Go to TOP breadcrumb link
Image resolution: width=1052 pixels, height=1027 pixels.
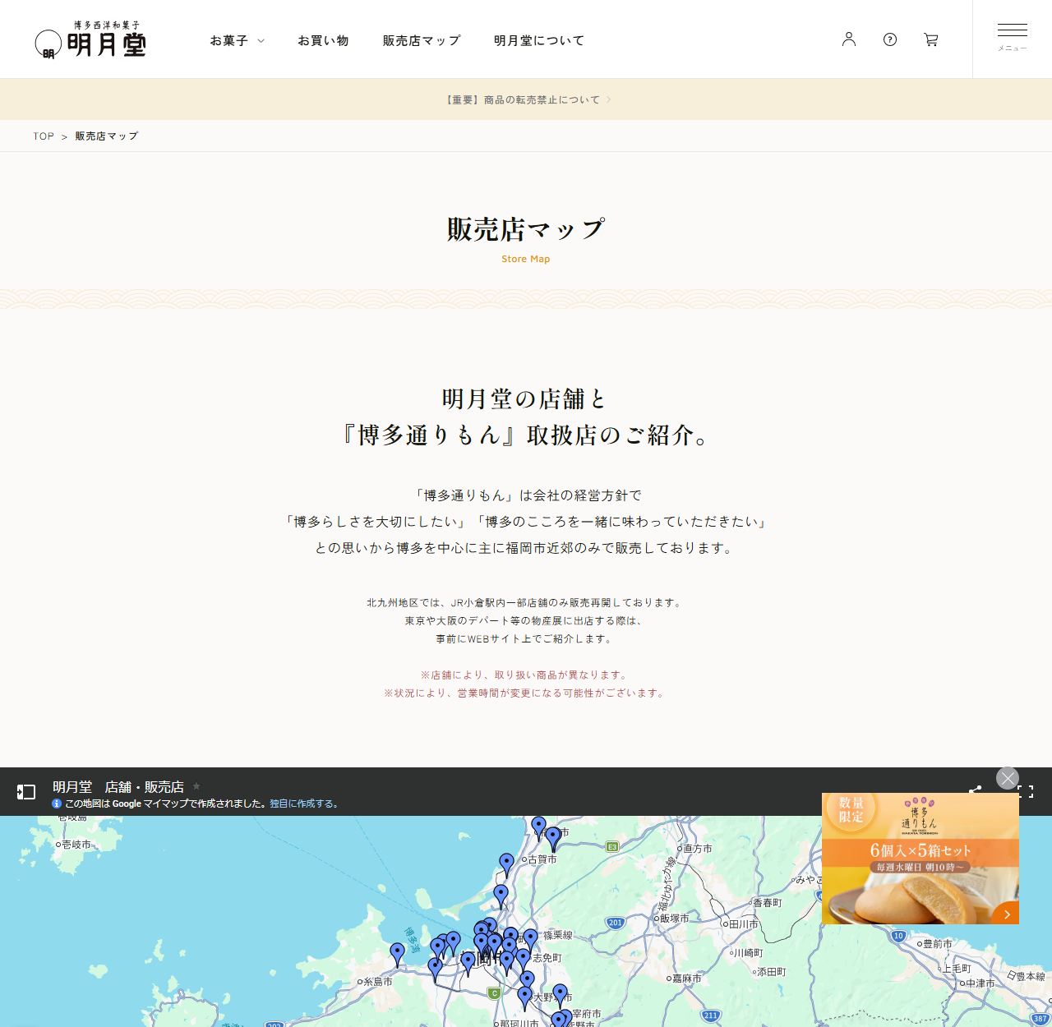point(44,136)
